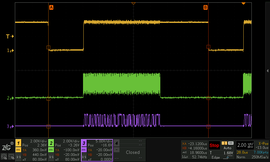Click cursor A handle on channel 1 waveform
The width and height of the screenshot is (270, 162).
pyautogui.click(x=48, y=47)
